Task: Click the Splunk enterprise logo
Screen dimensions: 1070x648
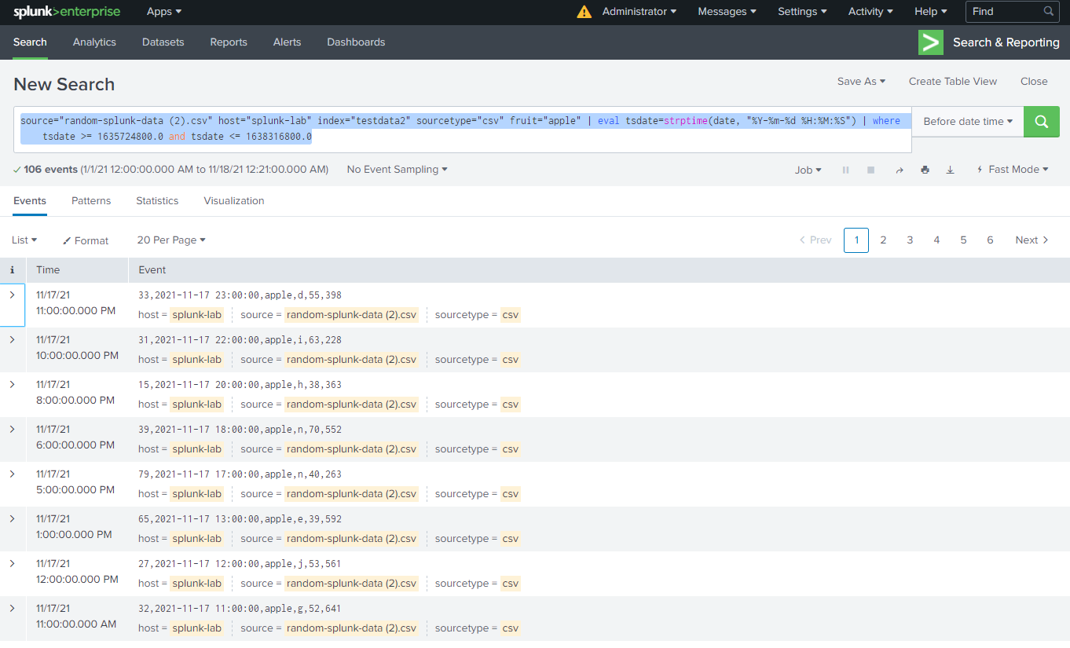Action: coord(68,12)
